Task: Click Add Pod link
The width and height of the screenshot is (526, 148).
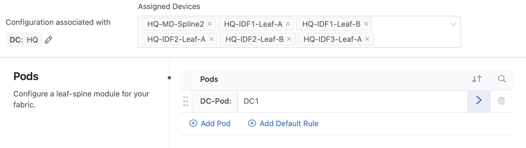Action: [210, 123]
